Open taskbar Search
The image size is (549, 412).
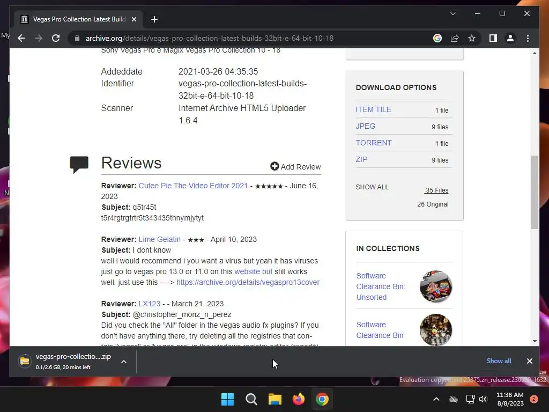[251, 399]
